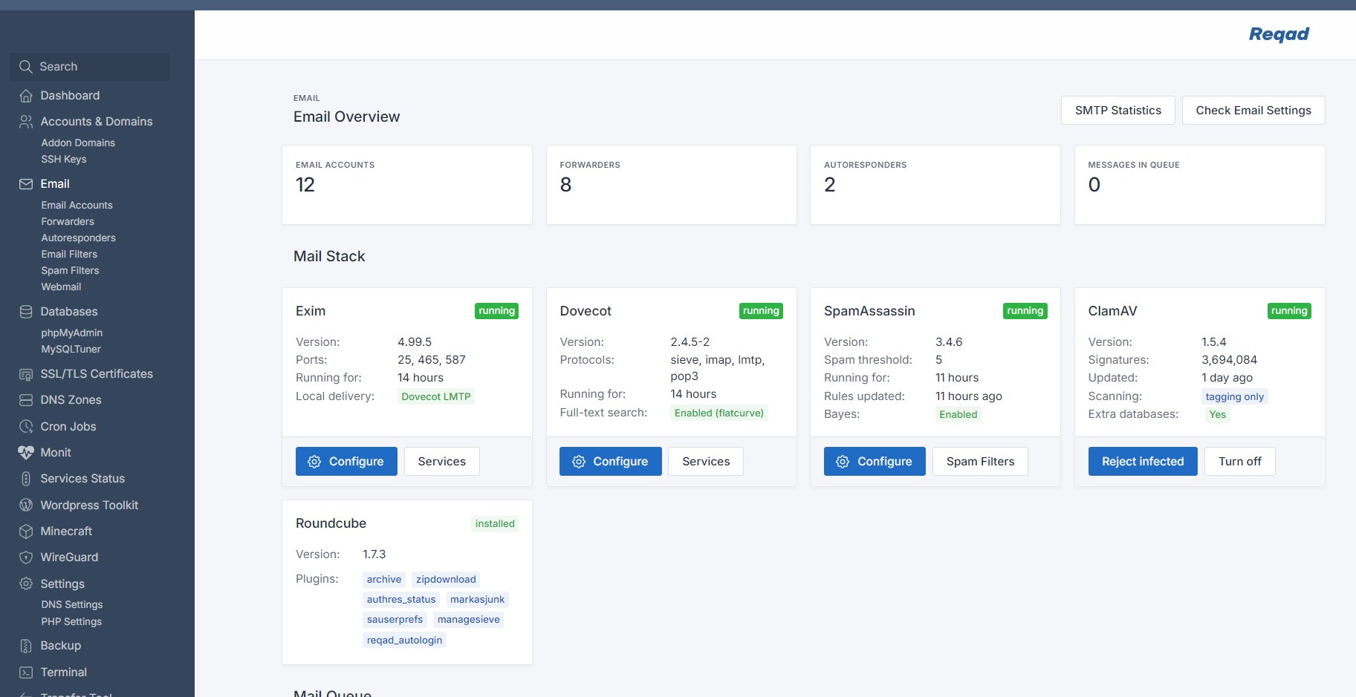Click the Roundcube installed badge
The height and width of the screenshot is (697, 1356).
tap(495, 524)
